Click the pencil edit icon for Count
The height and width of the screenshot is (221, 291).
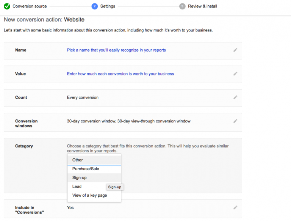pyautogui.click(x=235, y=97)
